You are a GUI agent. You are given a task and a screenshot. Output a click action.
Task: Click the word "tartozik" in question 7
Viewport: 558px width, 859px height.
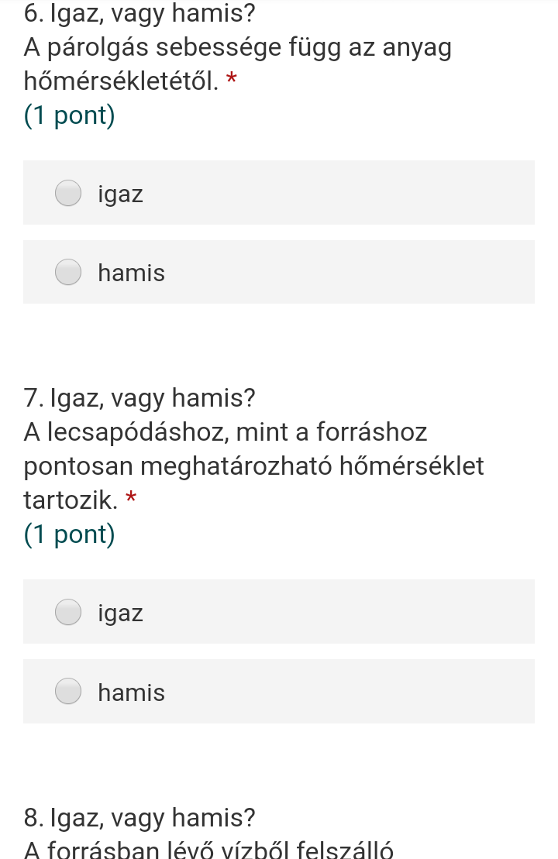[68, 500]
